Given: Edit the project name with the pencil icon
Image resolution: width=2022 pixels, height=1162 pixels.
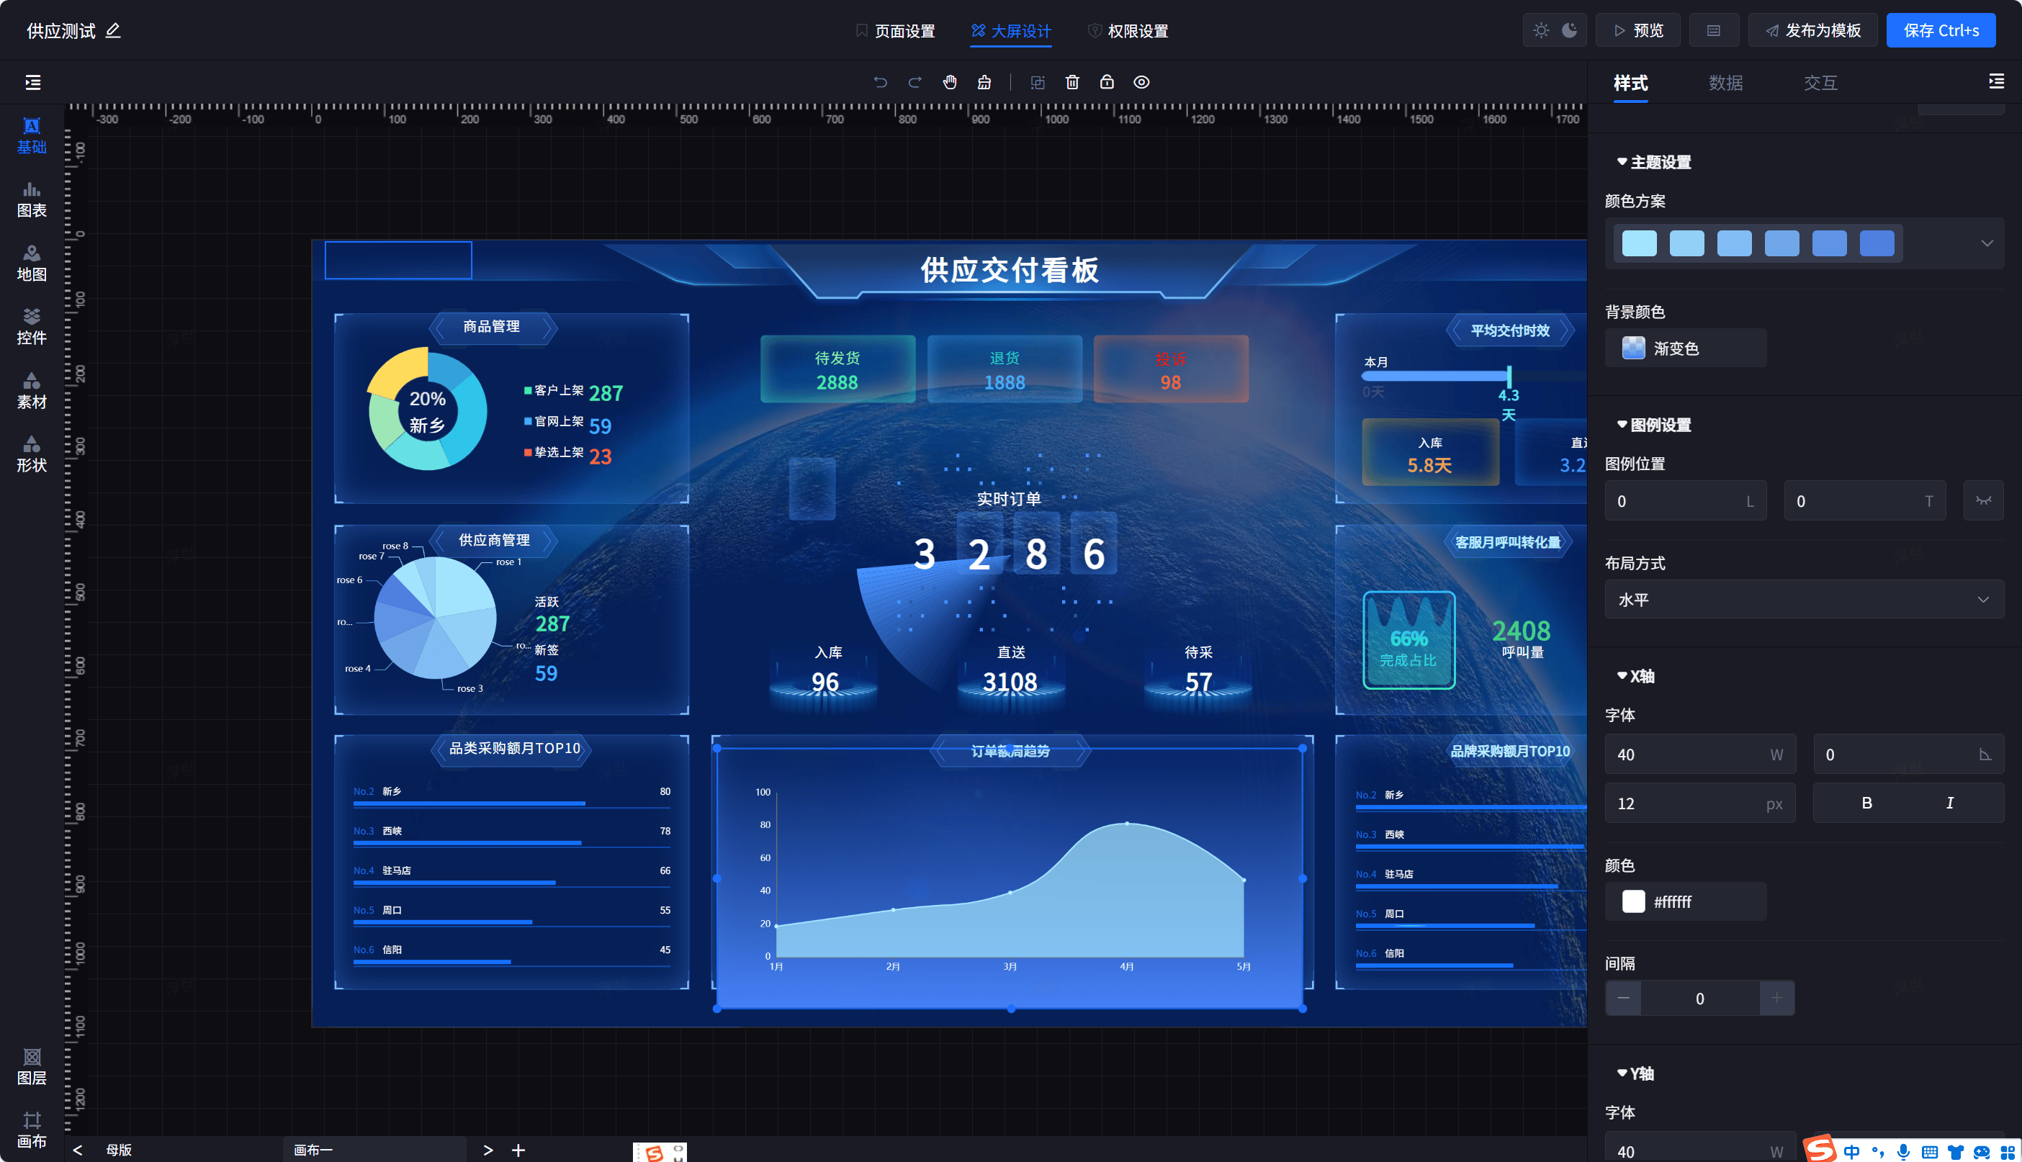Looking at the screenshot, I should (x=113, y=30).
